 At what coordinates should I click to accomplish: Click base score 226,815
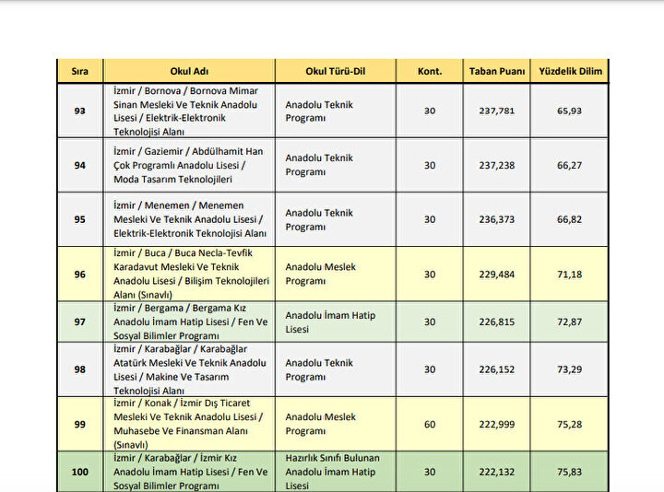pos(497,322)
